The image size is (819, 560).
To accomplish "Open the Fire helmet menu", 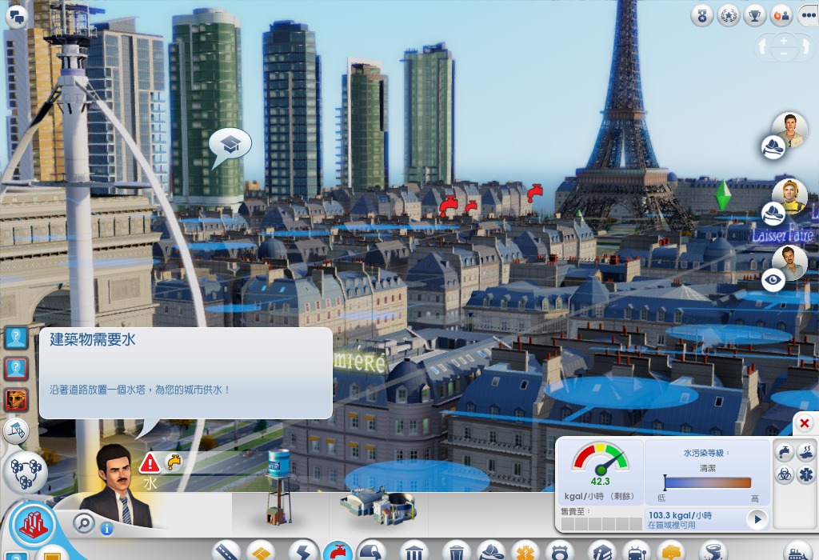I will click(491, 550).
